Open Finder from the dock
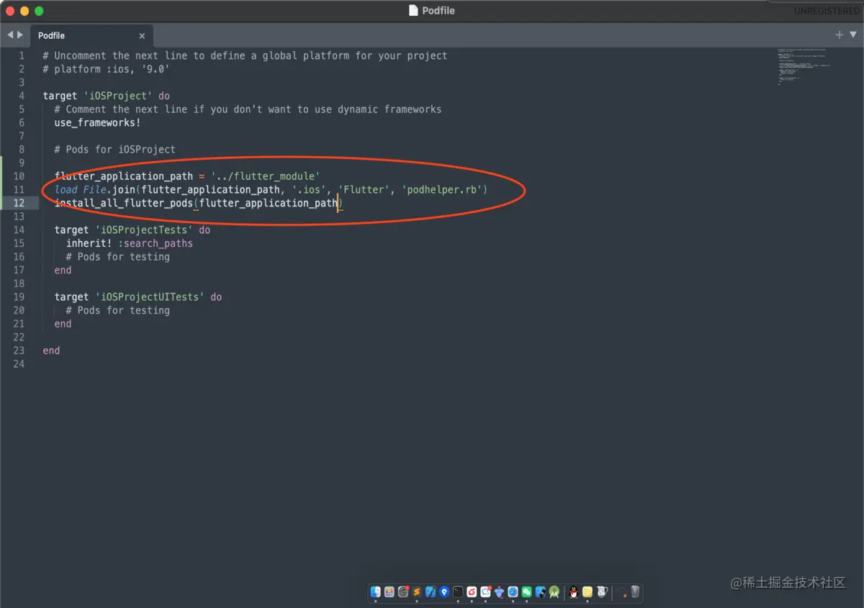Screen dimensions: 864x608 [x=376, y=592]
